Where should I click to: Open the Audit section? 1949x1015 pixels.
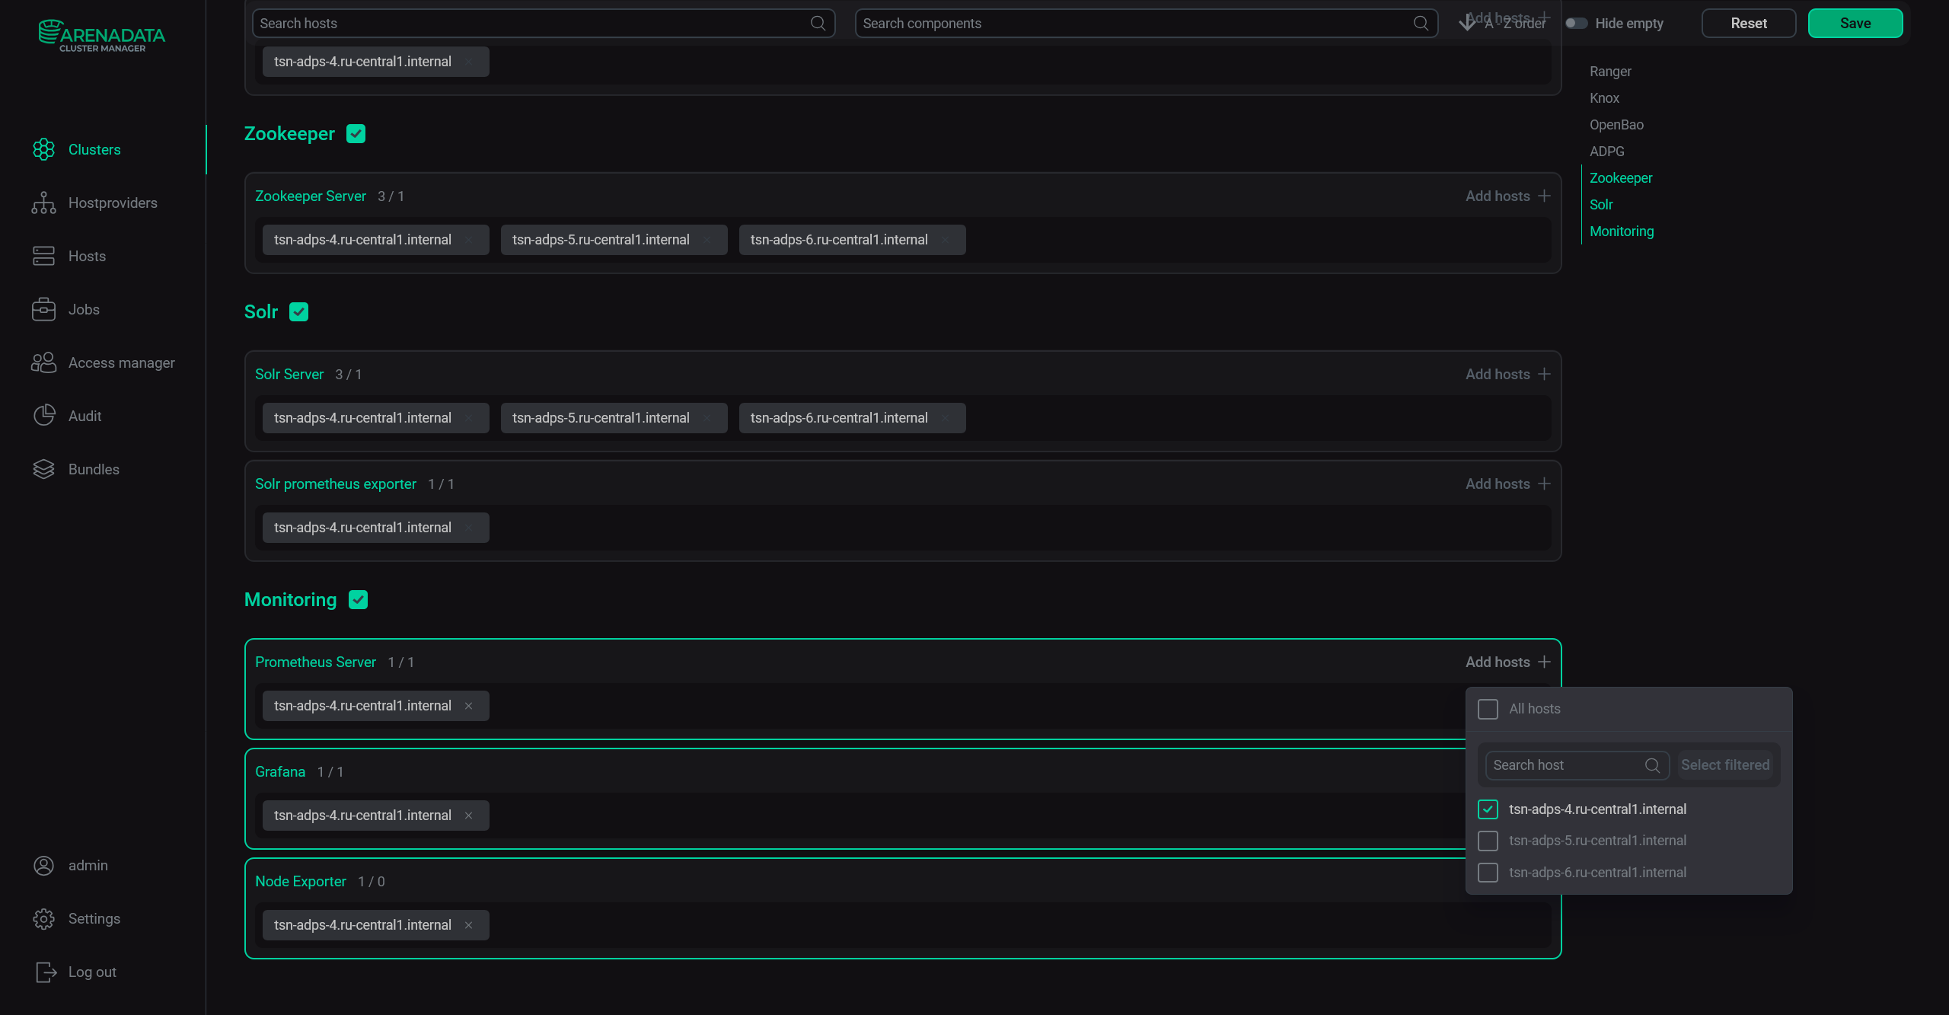pos(84,416)
